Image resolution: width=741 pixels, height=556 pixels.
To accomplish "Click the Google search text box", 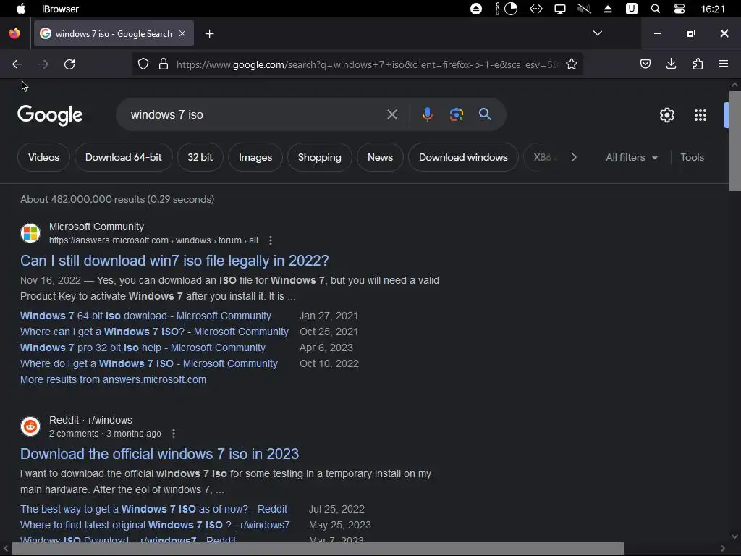I will pyautogui.click(x=255, y=114).
